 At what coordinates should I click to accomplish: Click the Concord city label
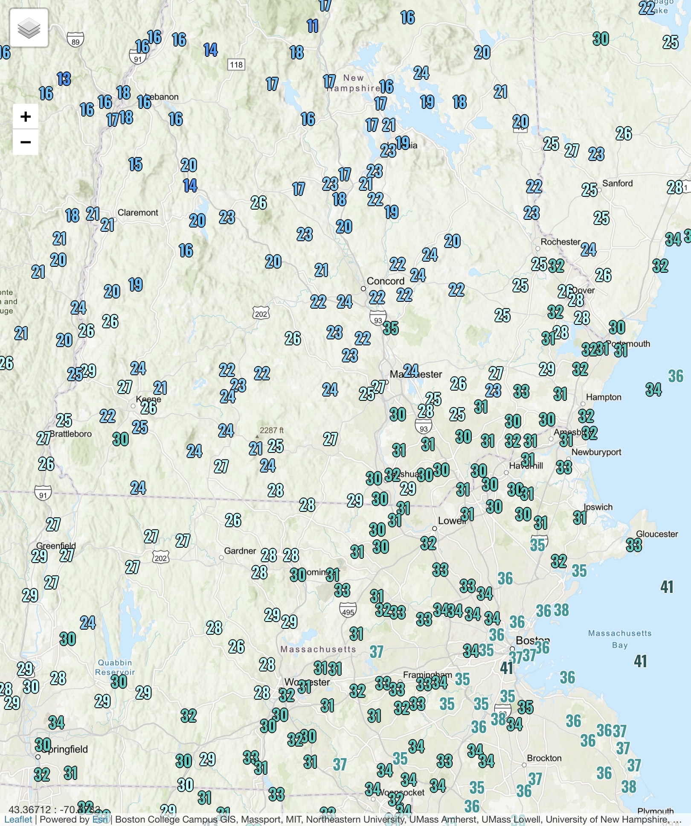tap(385, 281)
